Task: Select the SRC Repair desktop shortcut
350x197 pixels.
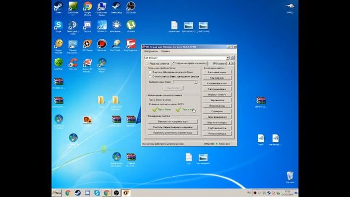Action: pos(87,45)
